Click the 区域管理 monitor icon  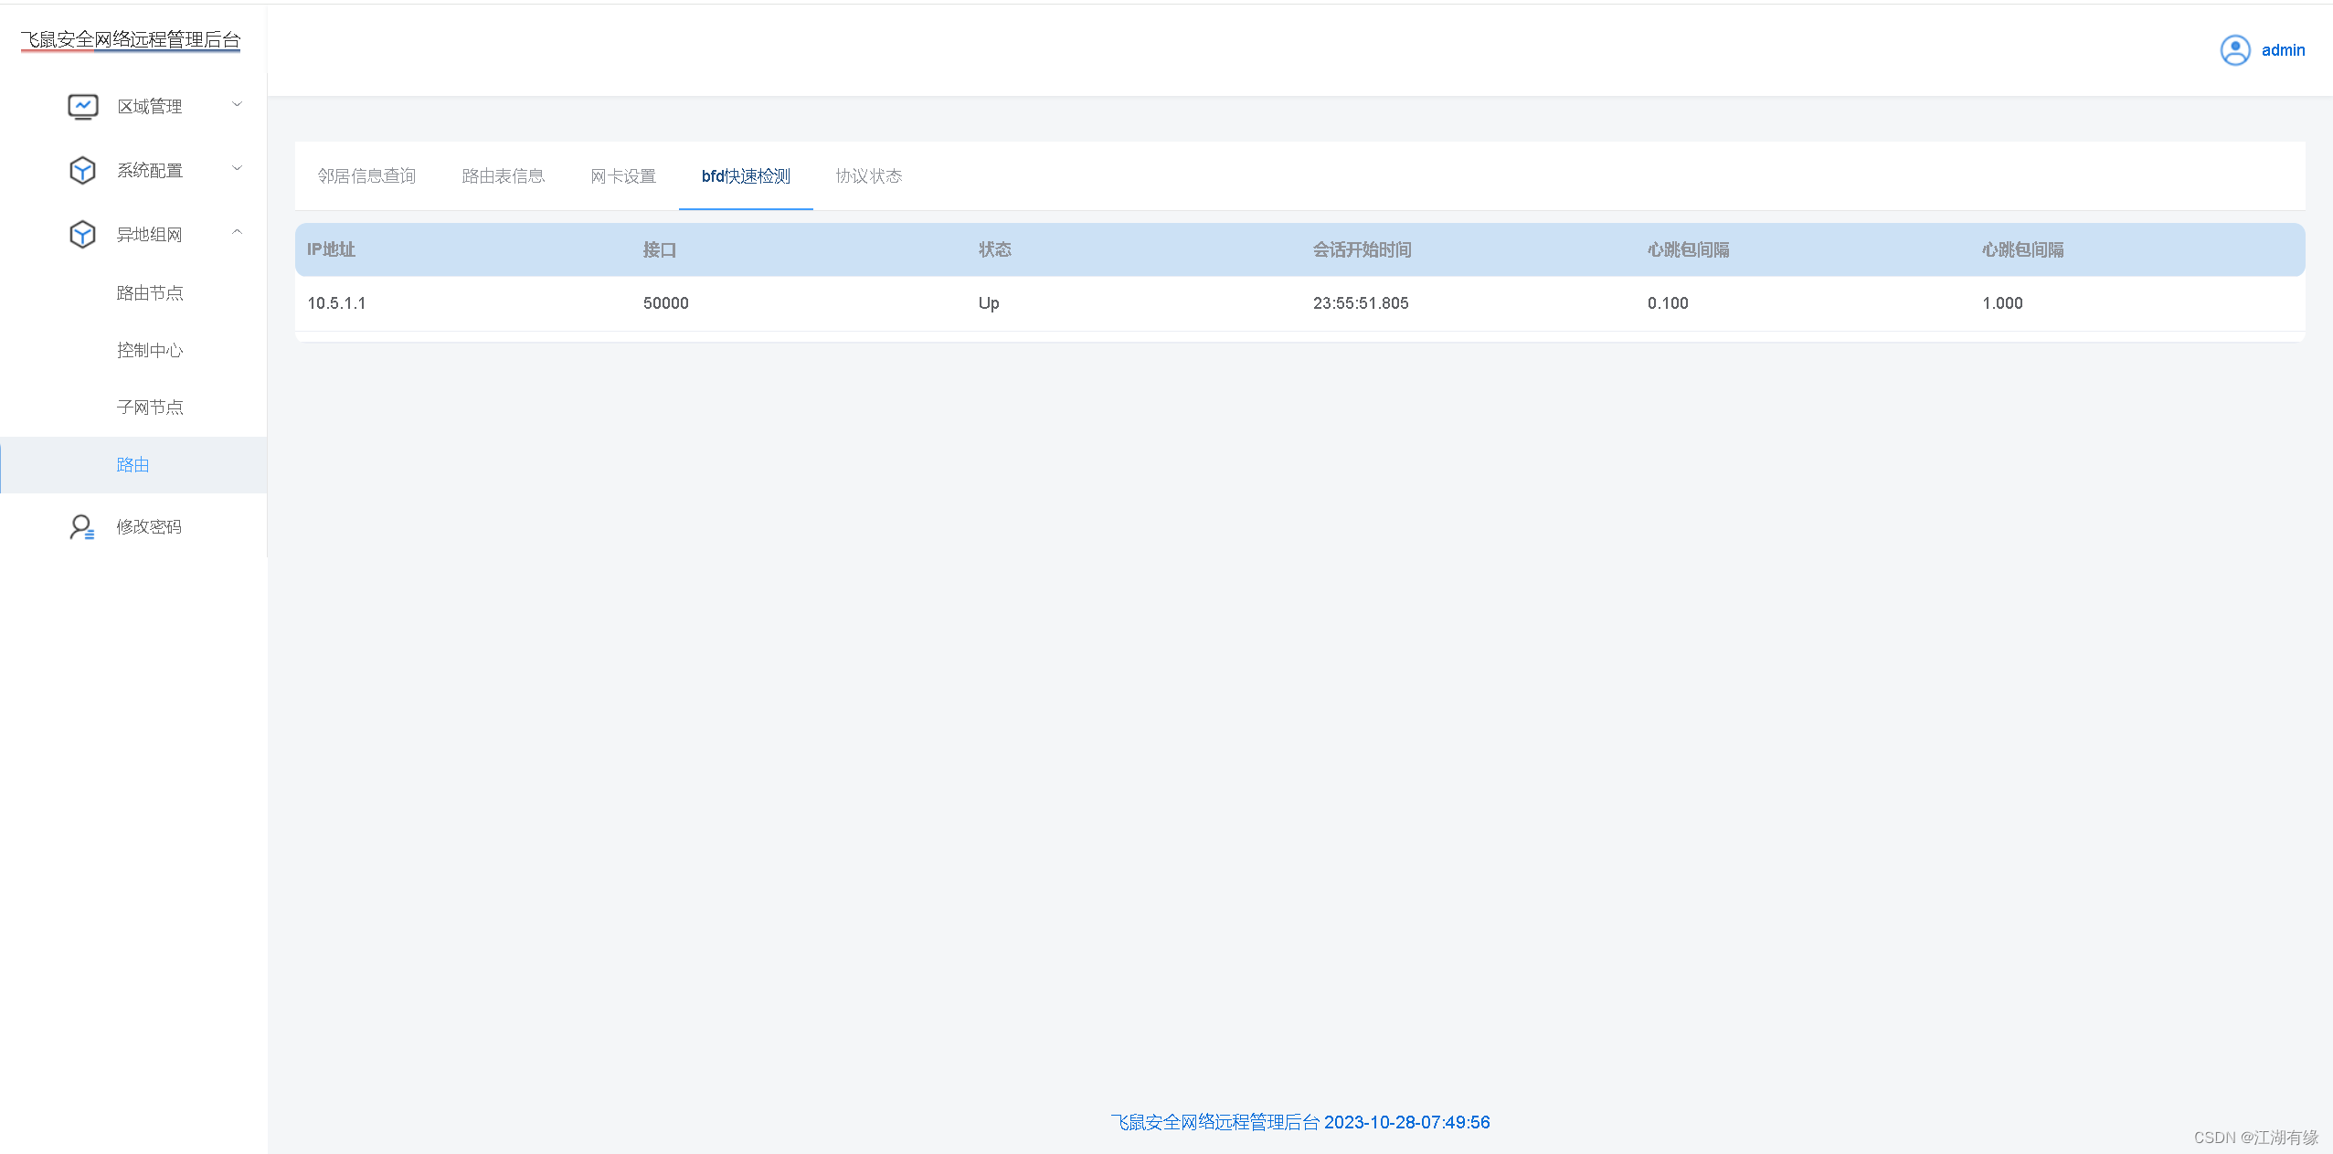(82, 107)
